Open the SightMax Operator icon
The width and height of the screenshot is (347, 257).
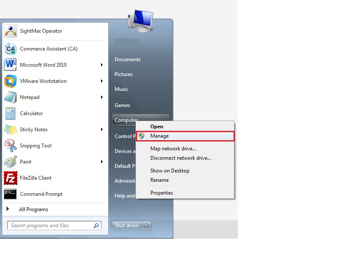[10, 31]
